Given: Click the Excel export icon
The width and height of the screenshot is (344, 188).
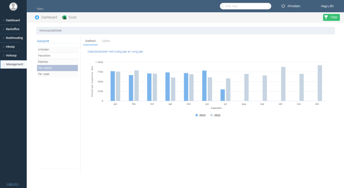Looking at the screenshot, I should 64,17.
